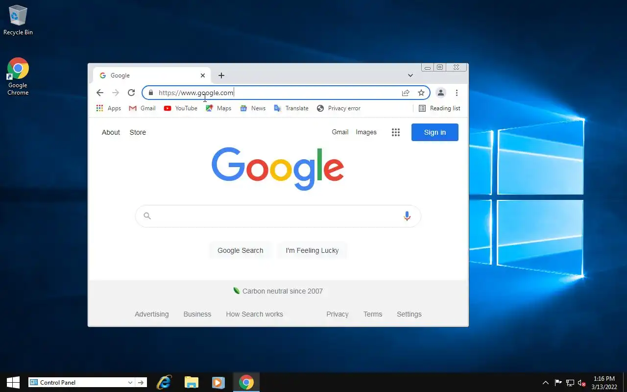Open the Business footer link
Viewport: 627px width, 392px height.
click(197, 314)
